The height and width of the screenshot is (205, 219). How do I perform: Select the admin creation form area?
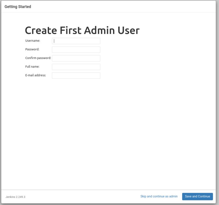(x=62, y=58)
